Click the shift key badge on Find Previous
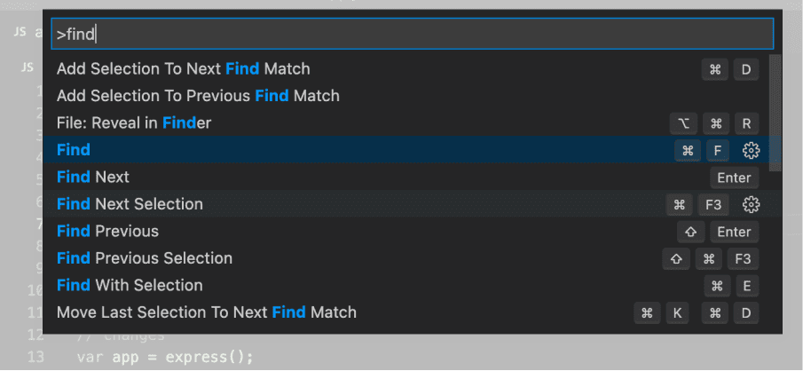This screenshot has height=371, width=803. pyautogui.click(x=690, y=232)
